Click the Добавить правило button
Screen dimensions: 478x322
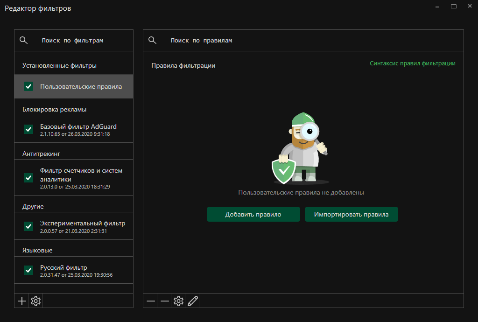pos(253,215)
